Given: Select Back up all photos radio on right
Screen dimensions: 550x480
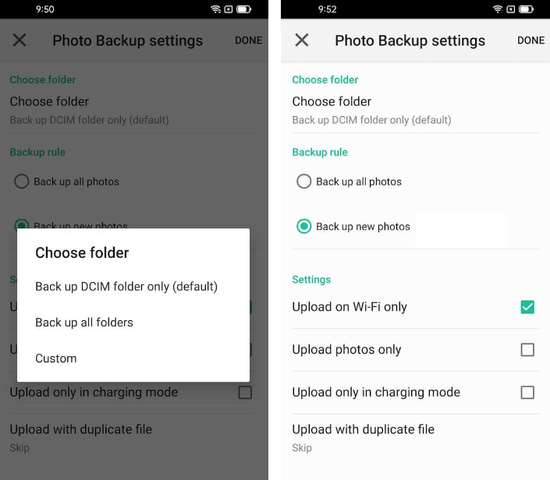Looking at the screenshot, I should 303,182.
